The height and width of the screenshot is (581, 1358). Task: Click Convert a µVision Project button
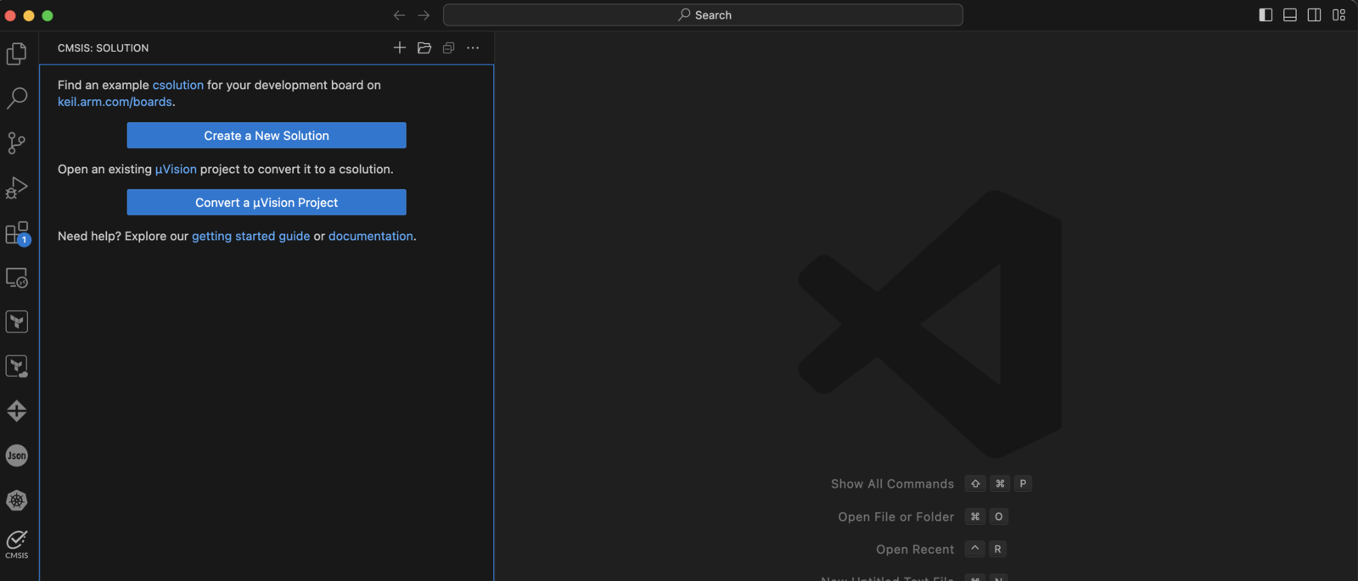[x=267, y=203]
